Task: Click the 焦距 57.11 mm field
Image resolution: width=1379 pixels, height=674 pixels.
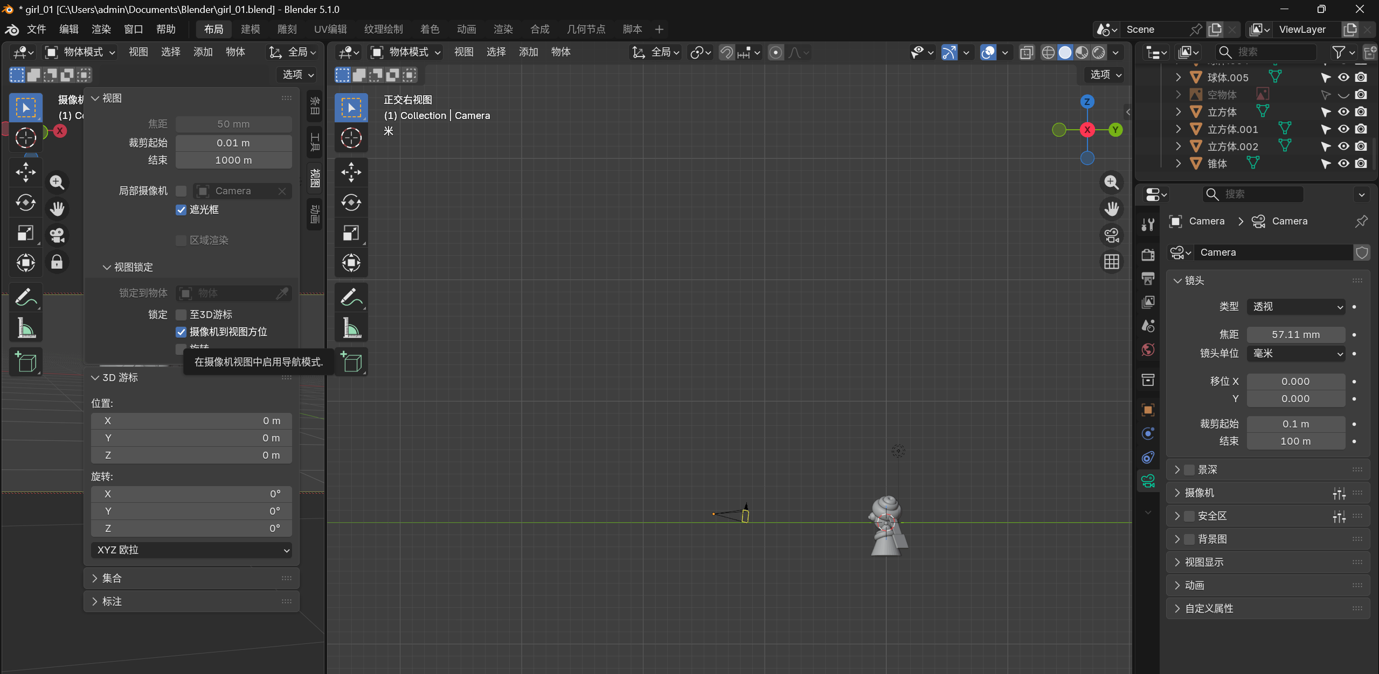Action: pyautogui.click(x=1295, y=334)
